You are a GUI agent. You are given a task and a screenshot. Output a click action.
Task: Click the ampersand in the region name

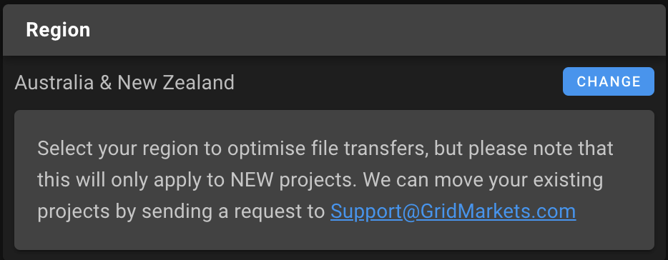point(106,82)
